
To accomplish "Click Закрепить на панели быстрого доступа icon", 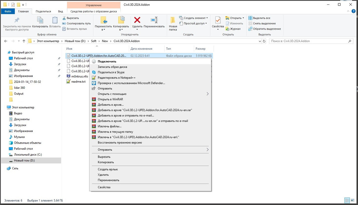I will click(x=16, y=20).
